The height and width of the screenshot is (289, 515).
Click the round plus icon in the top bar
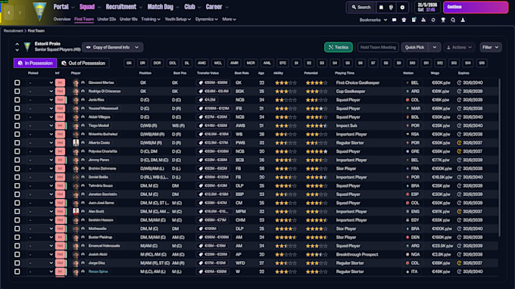[x=402, y=8]
